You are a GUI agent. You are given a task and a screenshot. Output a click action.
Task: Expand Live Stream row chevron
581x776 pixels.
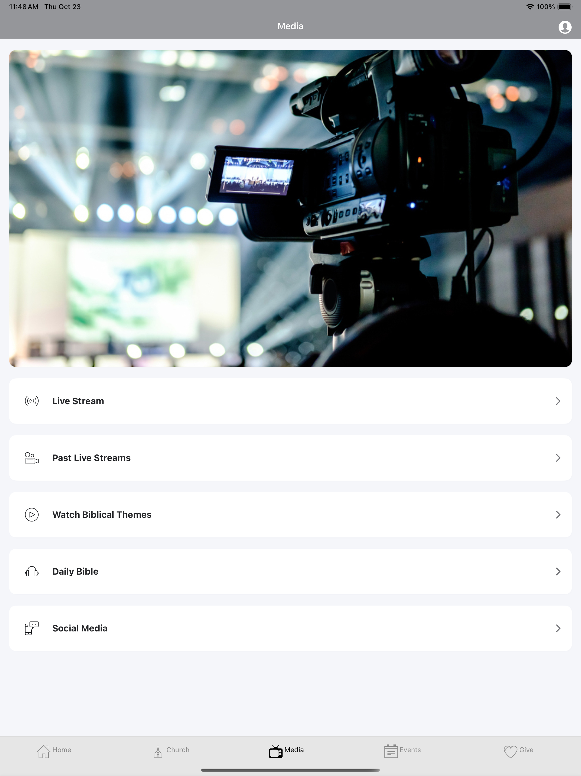(x=558, y=401)
